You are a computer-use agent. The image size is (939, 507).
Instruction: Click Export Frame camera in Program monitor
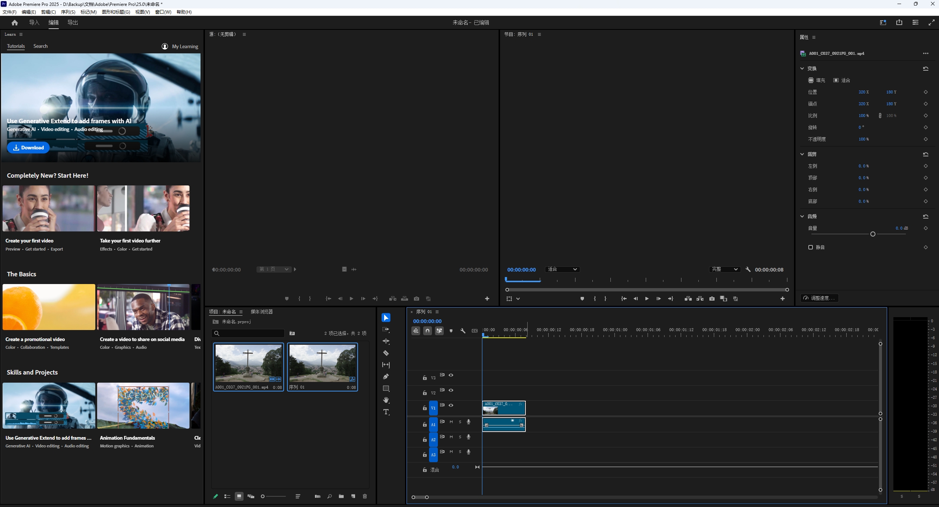[712, 299]
